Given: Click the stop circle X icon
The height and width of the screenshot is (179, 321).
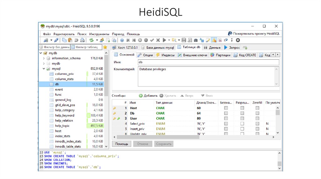Looking at the screenshot, I should (238, 40).
